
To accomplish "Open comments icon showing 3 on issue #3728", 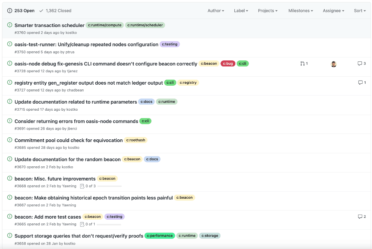I will [360, 63].
